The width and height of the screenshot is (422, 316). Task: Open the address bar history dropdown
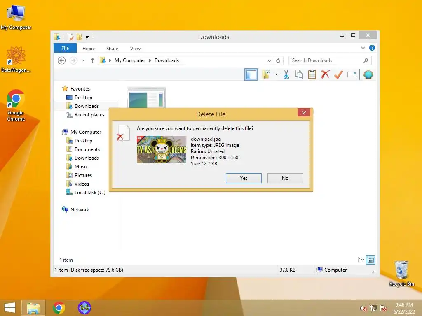269,61
